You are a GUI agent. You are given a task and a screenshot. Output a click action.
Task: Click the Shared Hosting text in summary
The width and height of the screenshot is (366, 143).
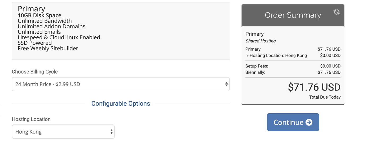click(261, 41)
